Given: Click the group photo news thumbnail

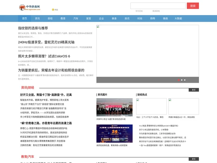Looking at the screenshot, I should point(115,107).
